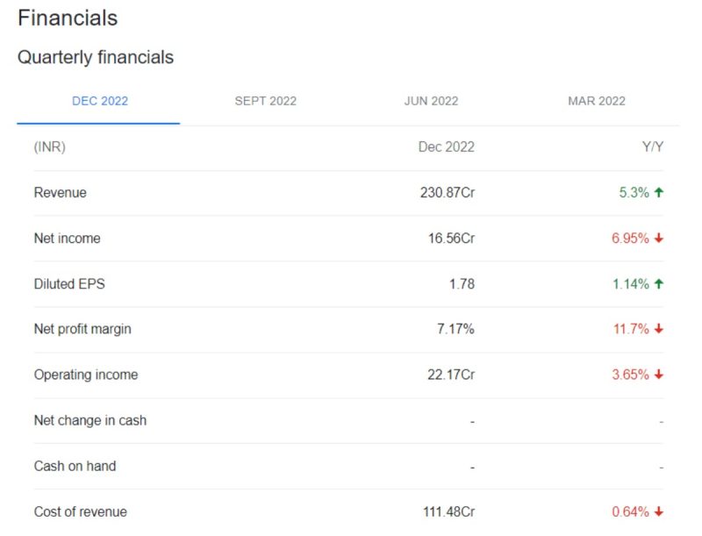Click the Diluted EPS label

69,283
